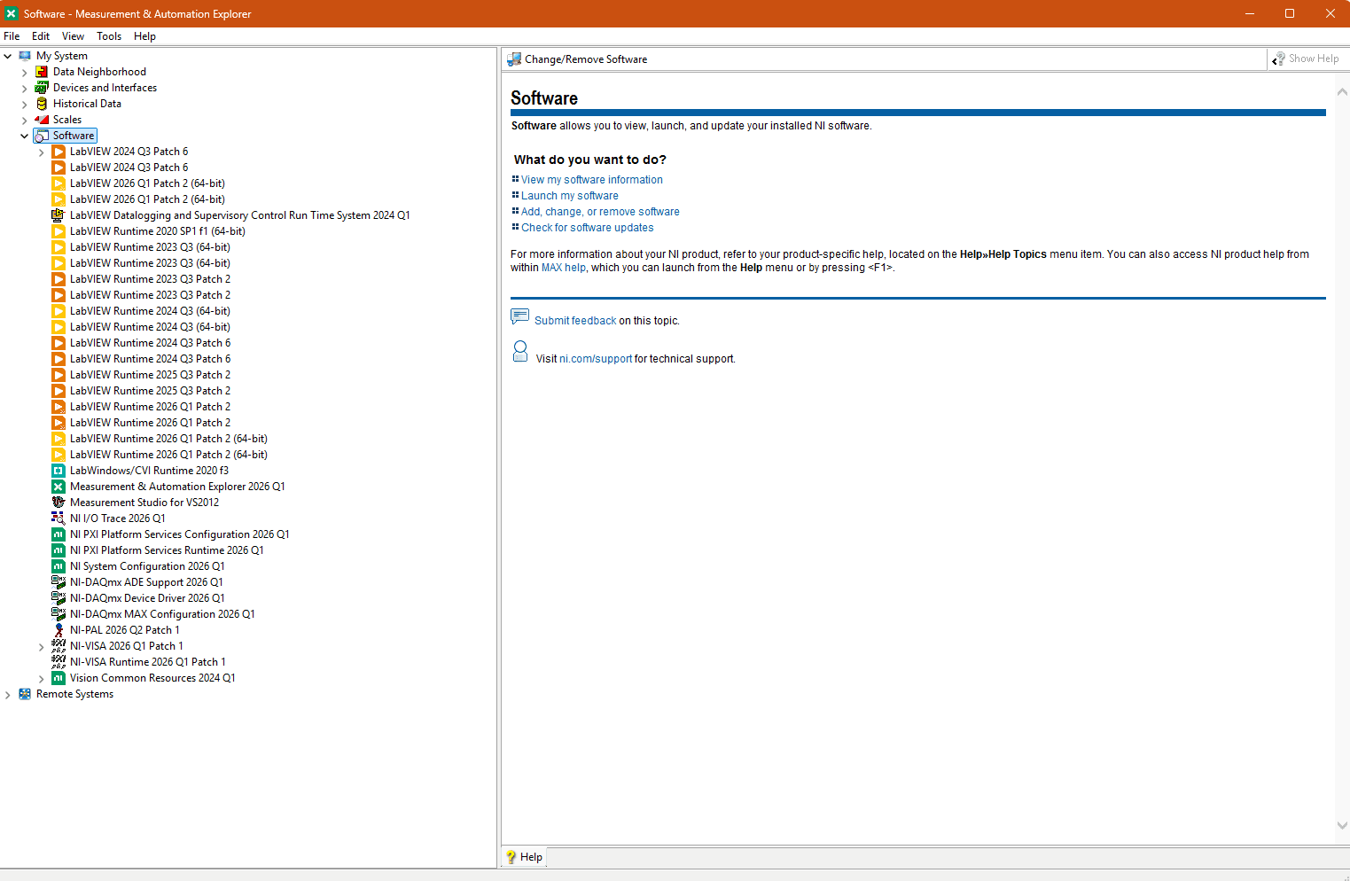Open Check for software updates link
The image size is (1350, 881).
(587, 228)
